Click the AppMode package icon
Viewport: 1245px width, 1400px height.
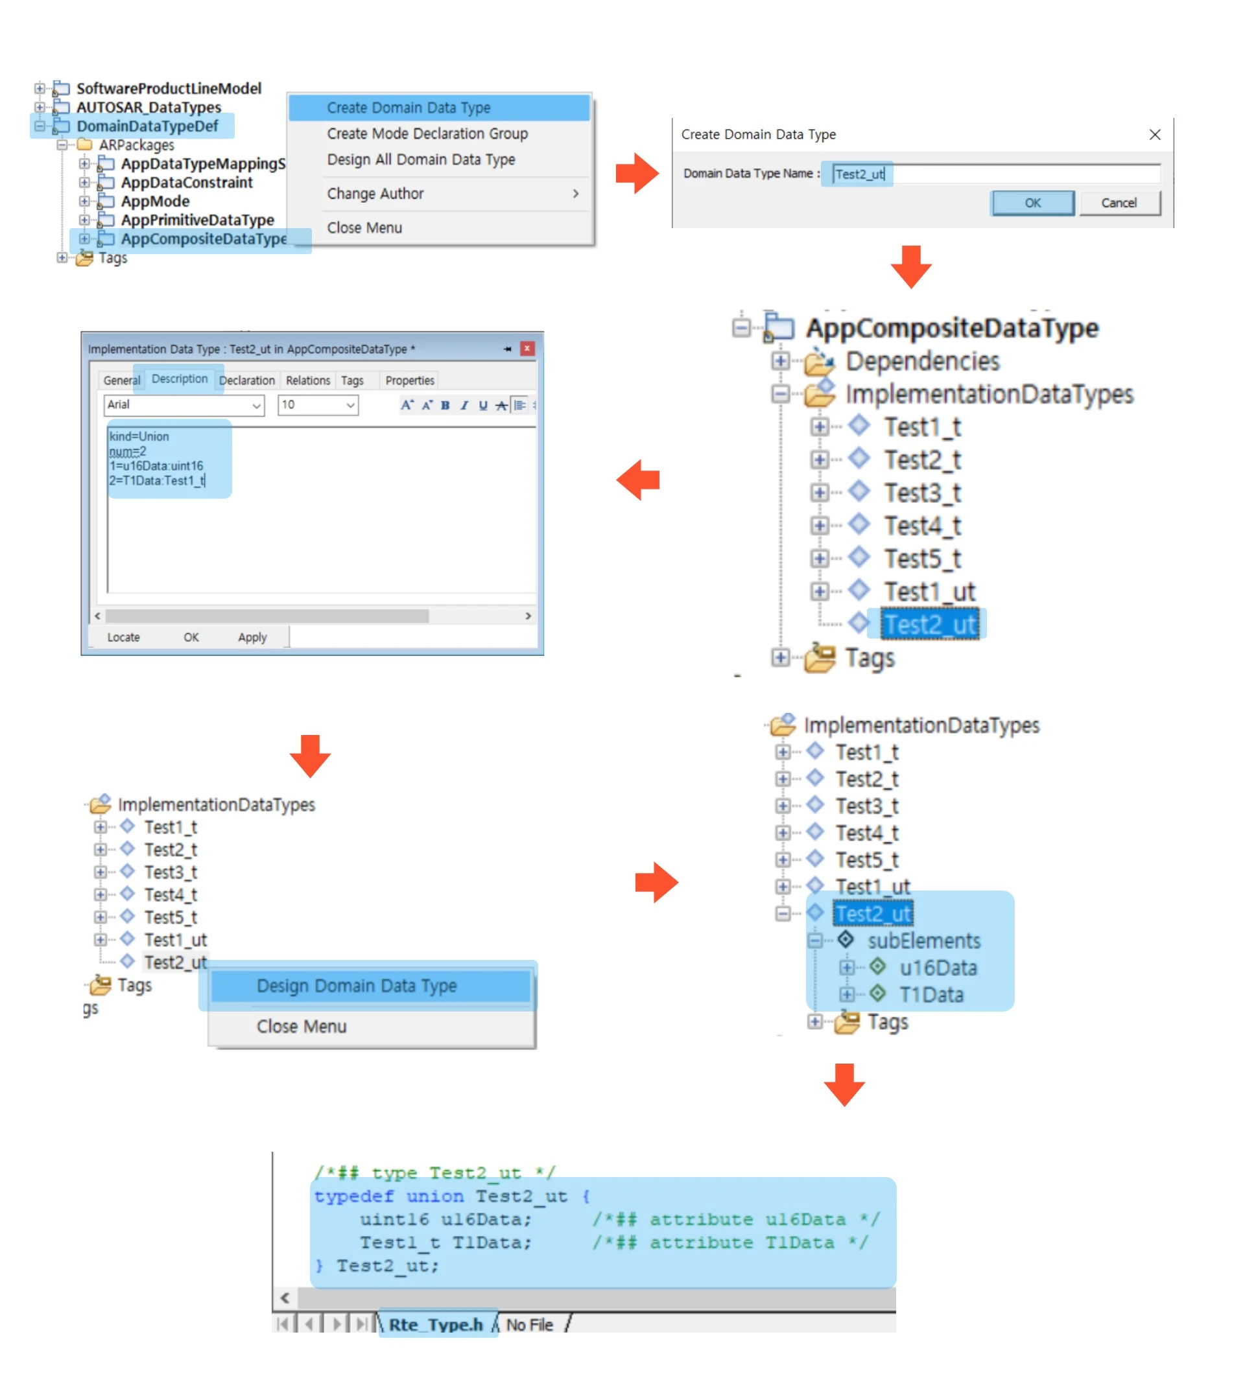(x=106, y=201)
